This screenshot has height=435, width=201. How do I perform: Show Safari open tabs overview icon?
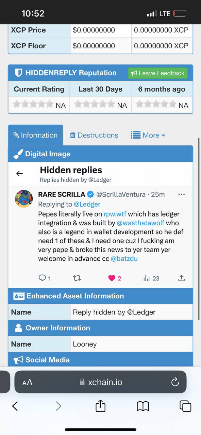click(x=185, y=406)
